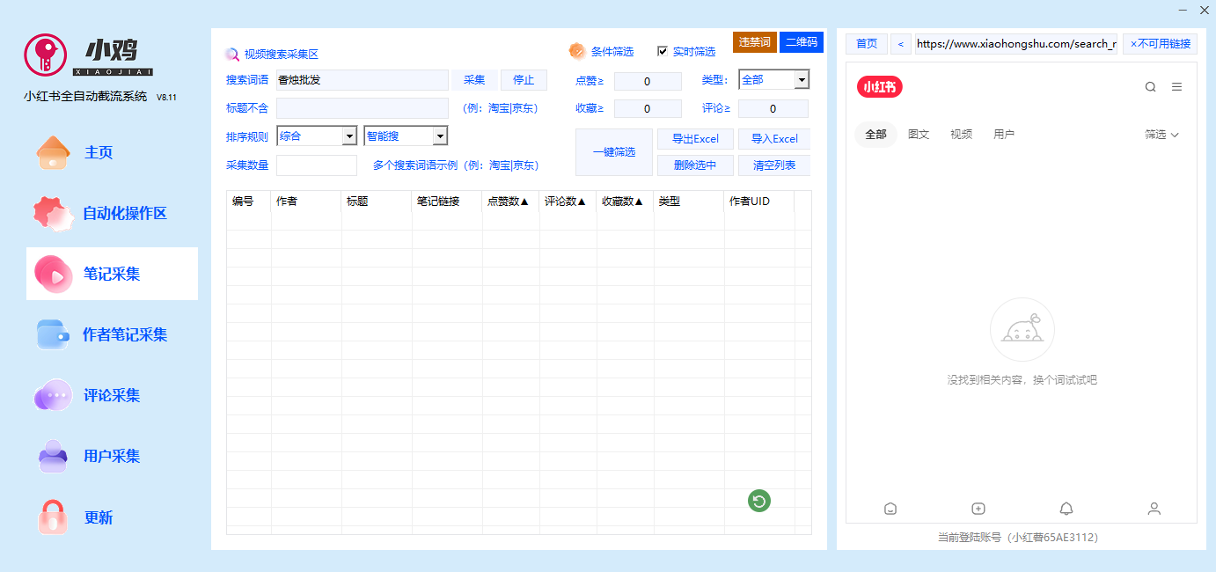
Task: Sort table by 点赞数 column header
Action: point(509,202)
